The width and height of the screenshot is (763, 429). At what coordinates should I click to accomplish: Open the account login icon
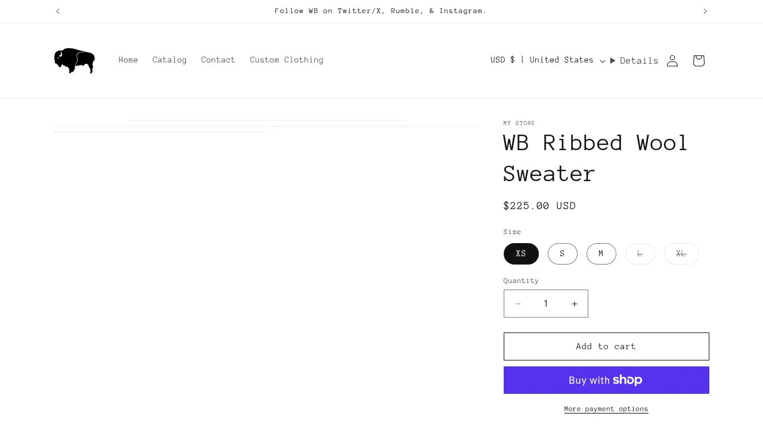[672, 60]
